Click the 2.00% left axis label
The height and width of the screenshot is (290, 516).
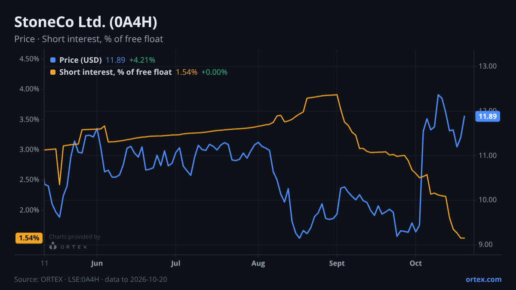point(29,210)
